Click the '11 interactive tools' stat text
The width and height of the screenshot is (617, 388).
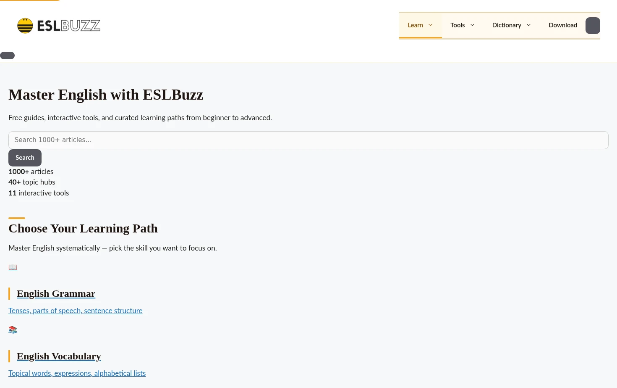pos(39,193)
